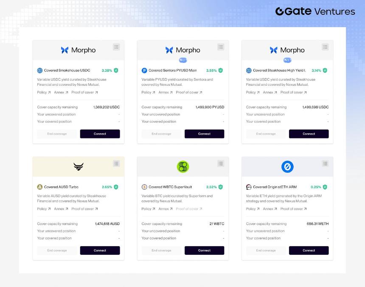Open Proof of cover on AUSD Turbo card
Image resolution: width=365 pixels, height=287 pixels.
(84, 209)
